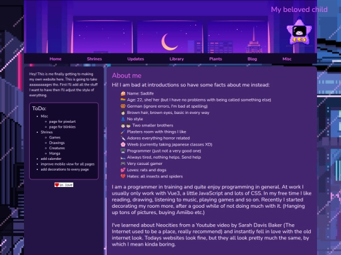Click the rainbow flag emoji beside 'Age: 22'

tap(123, 99)
